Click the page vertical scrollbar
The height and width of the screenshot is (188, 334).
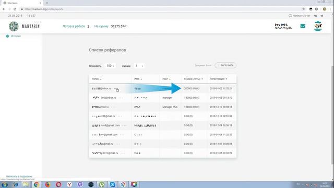(x=332, y=115)
